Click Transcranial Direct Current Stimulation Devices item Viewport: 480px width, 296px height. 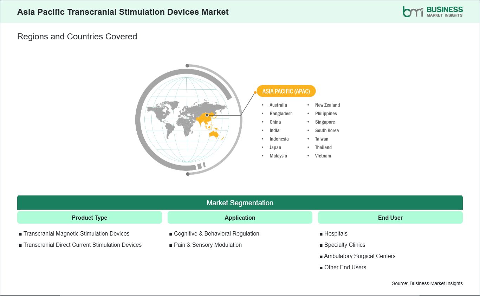pos(83,245)
